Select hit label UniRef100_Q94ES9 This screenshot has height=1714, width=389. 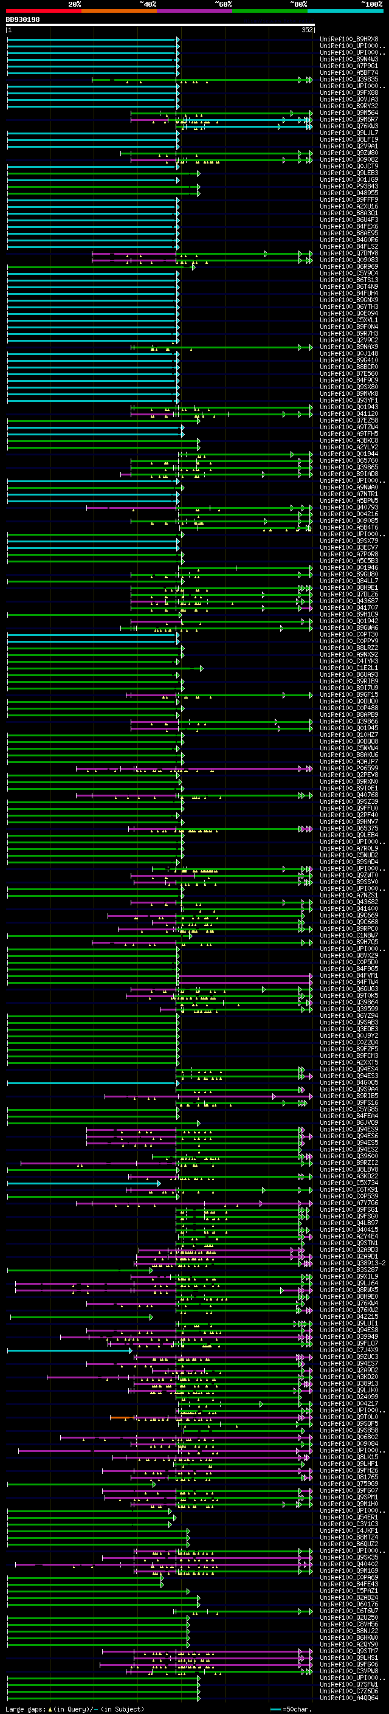tap(349, 1129)
